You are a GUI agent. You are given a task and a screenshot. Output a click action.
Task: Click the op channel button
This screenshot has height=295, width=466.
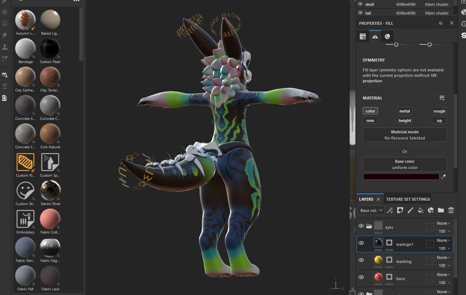coord(439,121)
